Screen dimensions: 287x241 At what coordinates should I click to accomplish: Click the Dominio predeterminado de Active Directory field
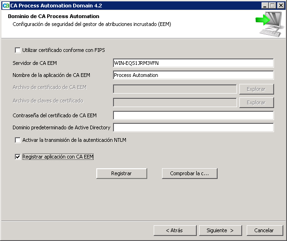pyautogui.click(x=193, y=127)
